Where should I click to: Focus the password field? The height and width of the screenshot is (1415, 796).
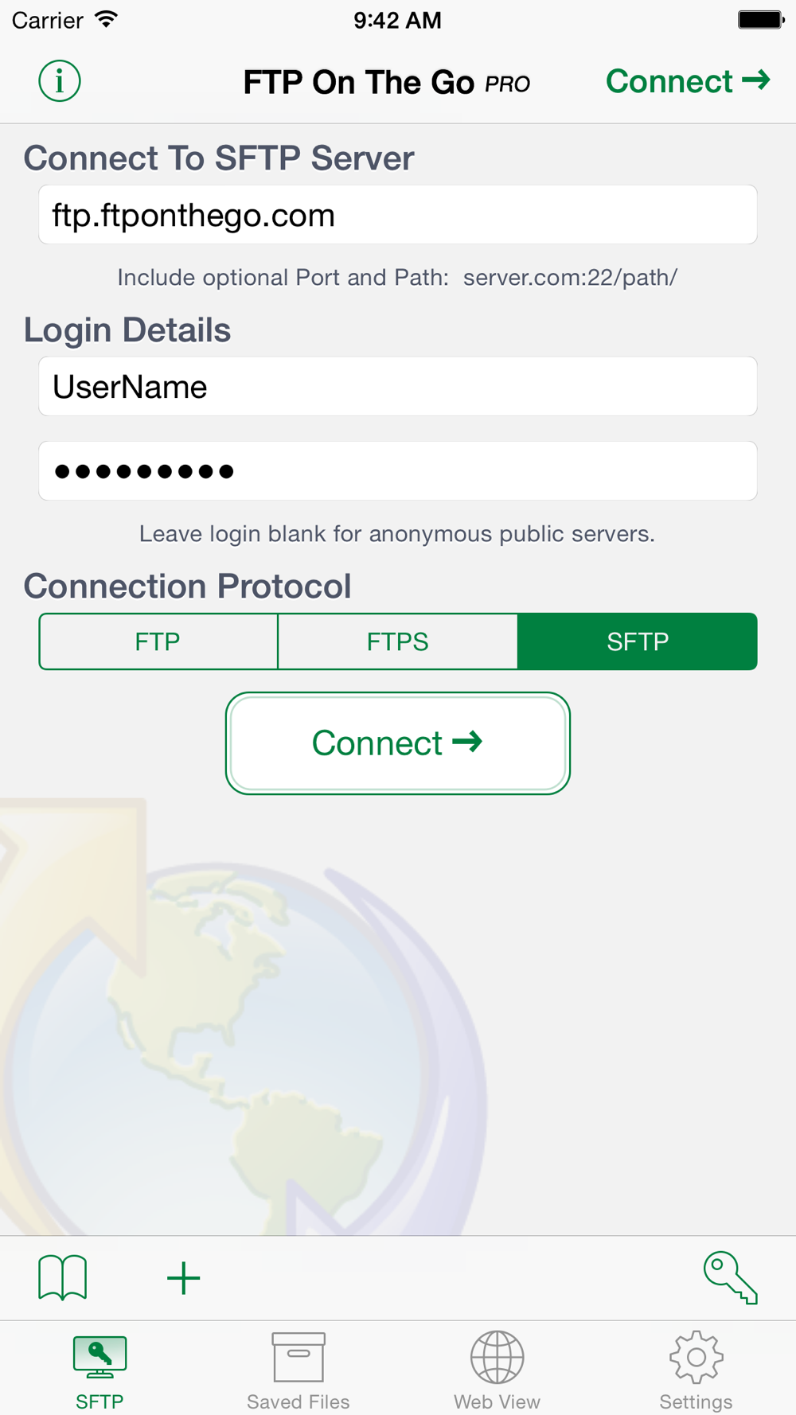click(398, 471)
